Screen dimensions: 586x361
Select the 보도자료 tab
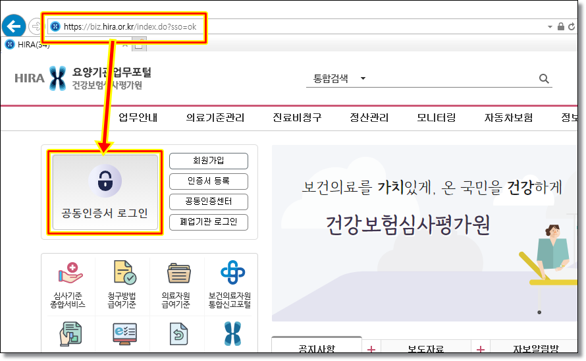tap(425, 348)
